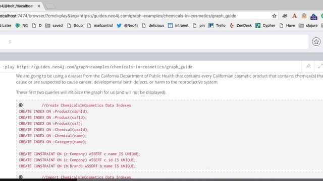Open the D bookmark
This screenshot has height=181, width=323.
pyautogui.click(x=37, y=26)
